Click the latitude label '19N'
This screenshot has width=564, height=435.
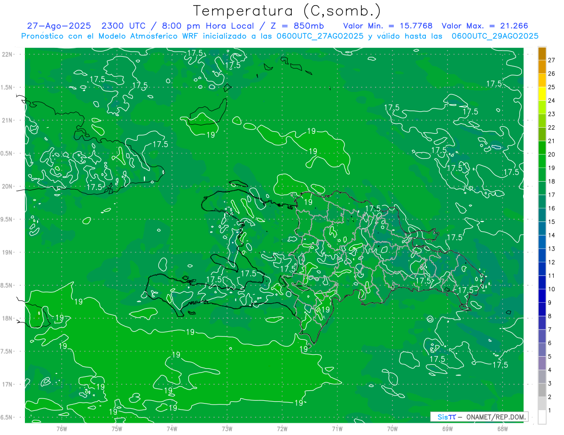8,252
